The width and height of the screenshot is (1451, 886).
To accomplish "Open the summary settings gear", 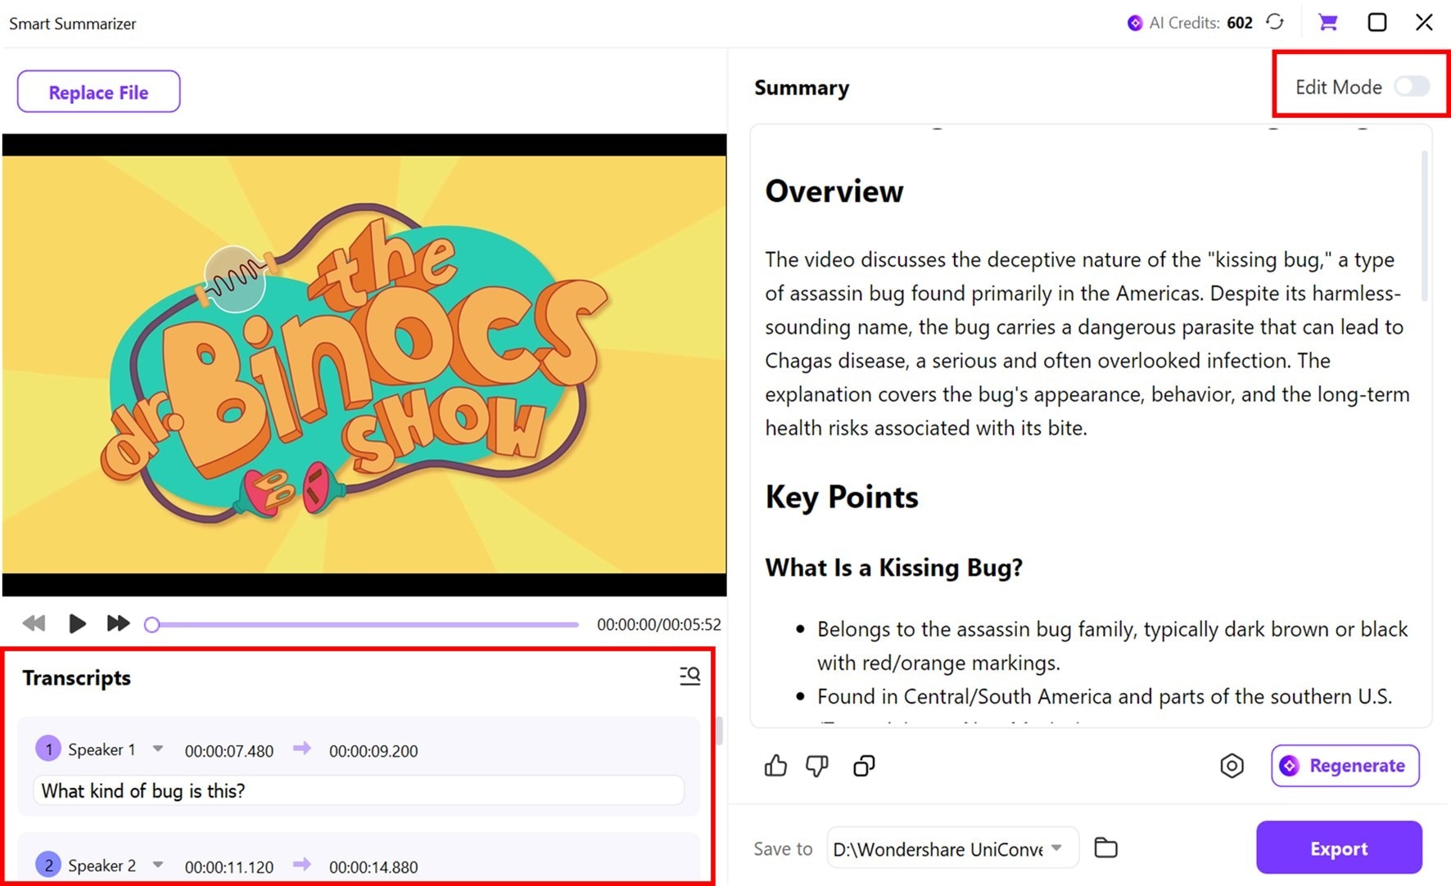I will (x=1232, y=767).
